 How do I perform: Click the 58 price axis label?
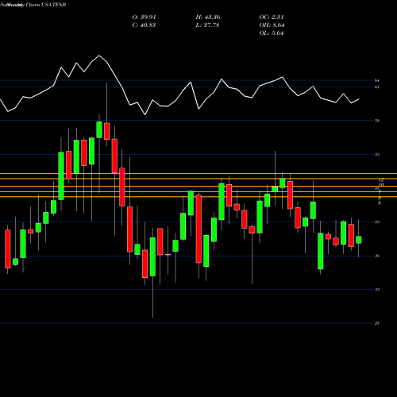(x=377, y=121)
